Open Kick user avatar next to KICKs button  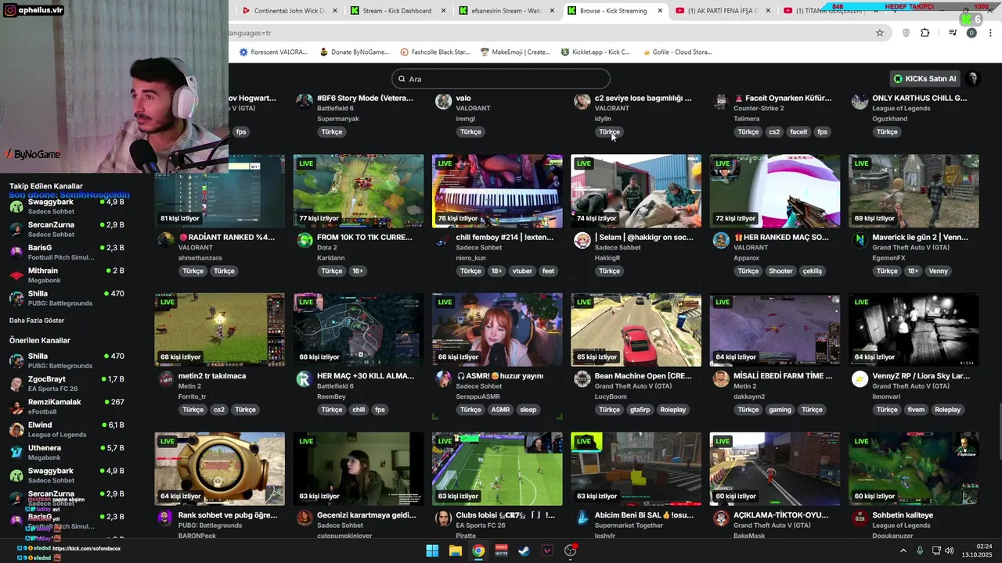(972, 78)
